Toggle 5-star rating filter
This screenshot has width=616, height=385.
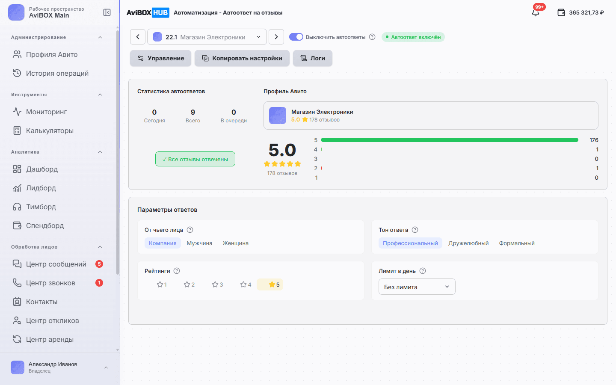coord(270,284)
